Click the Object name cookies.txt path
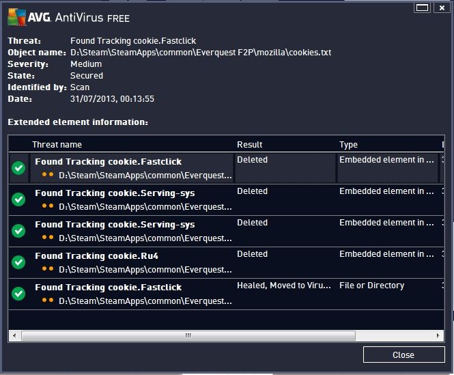Image resolution: width=454 pixels, height=375 pixels. (x=201, y=53)
